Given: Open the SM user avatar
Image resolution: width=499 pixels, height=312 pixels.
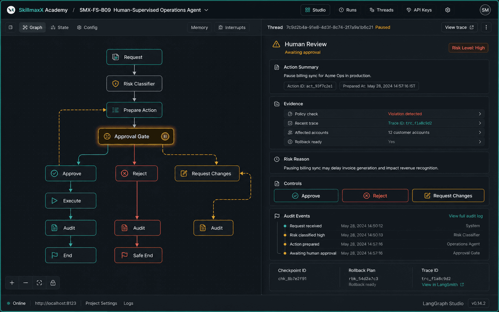Looking at the screenshot, I should 485,10.
